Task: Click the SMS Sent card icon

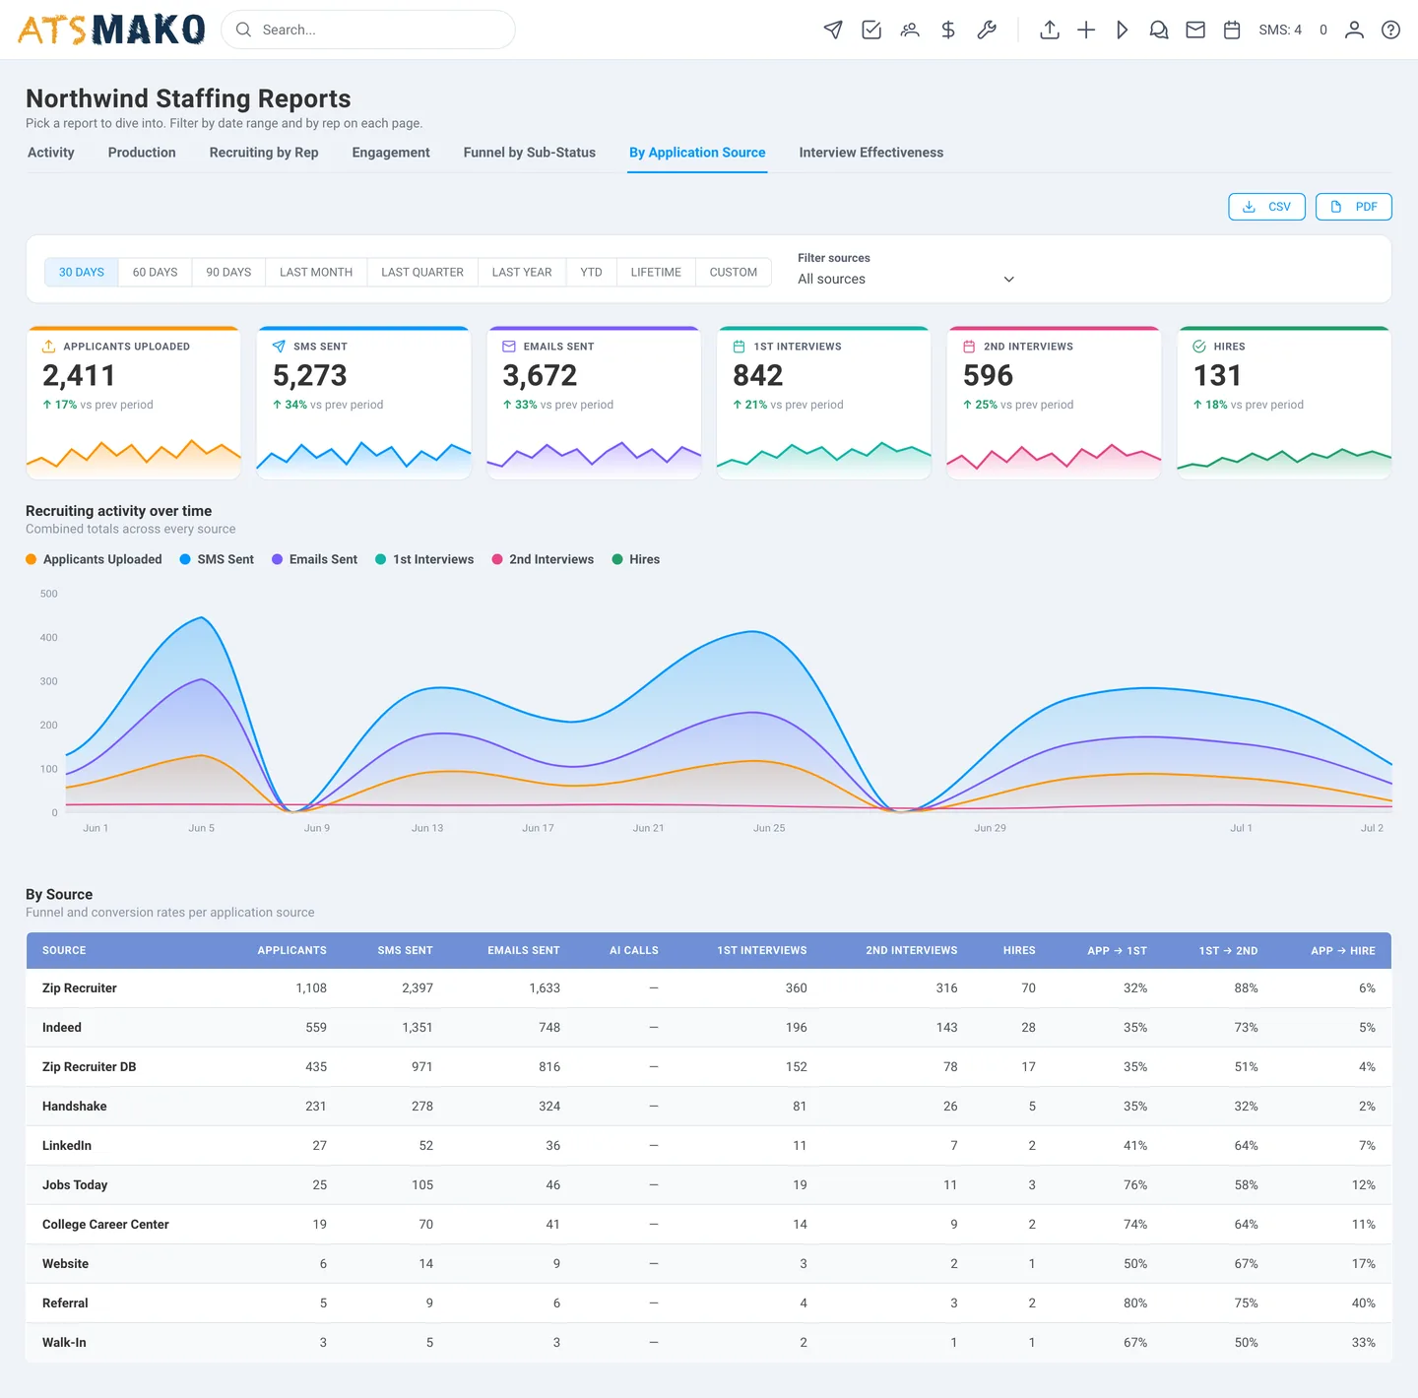Action: pos(279,347)
